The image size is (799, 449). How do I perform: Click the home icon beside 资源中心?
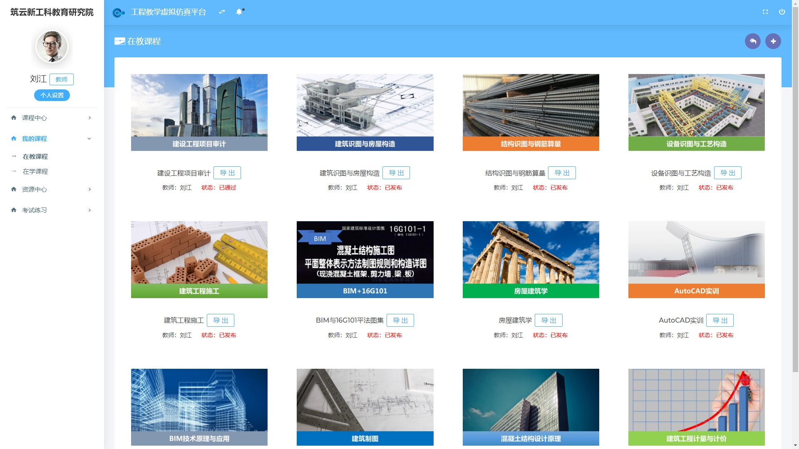(14, 189)
